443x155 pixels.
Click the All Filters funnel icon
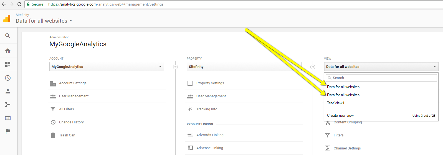[53, 109]
